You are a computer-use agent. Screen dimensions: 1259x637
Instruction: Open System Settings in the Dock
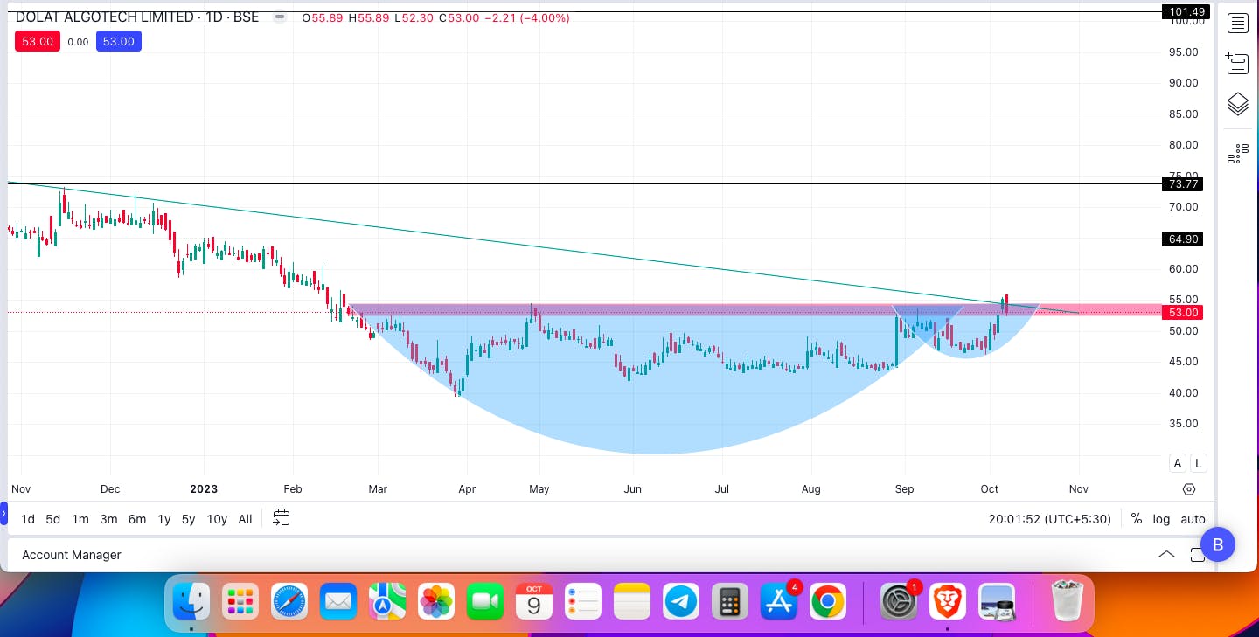click(x=898, y=602)
